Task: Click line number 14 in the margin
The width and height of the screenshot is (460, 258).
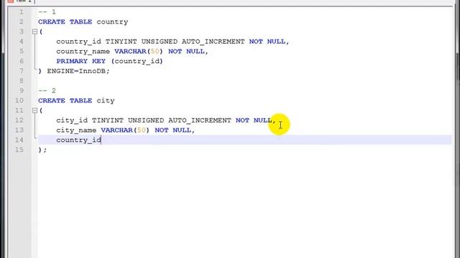Action: coord(19,140)
